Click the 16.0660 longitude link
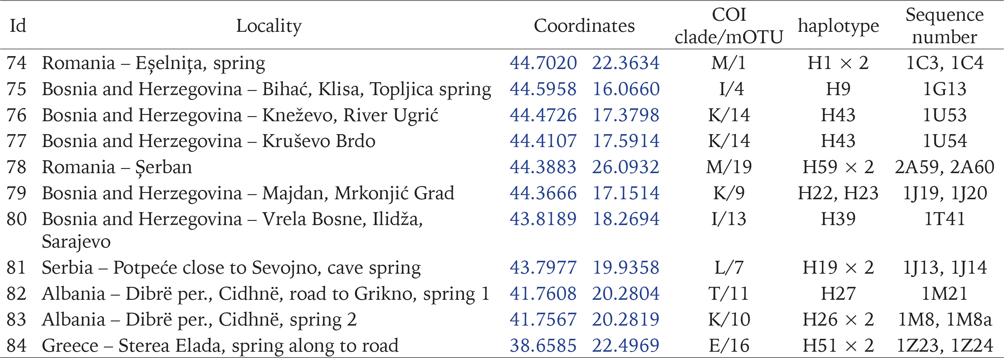1004x358 pixels. [626, 89]
